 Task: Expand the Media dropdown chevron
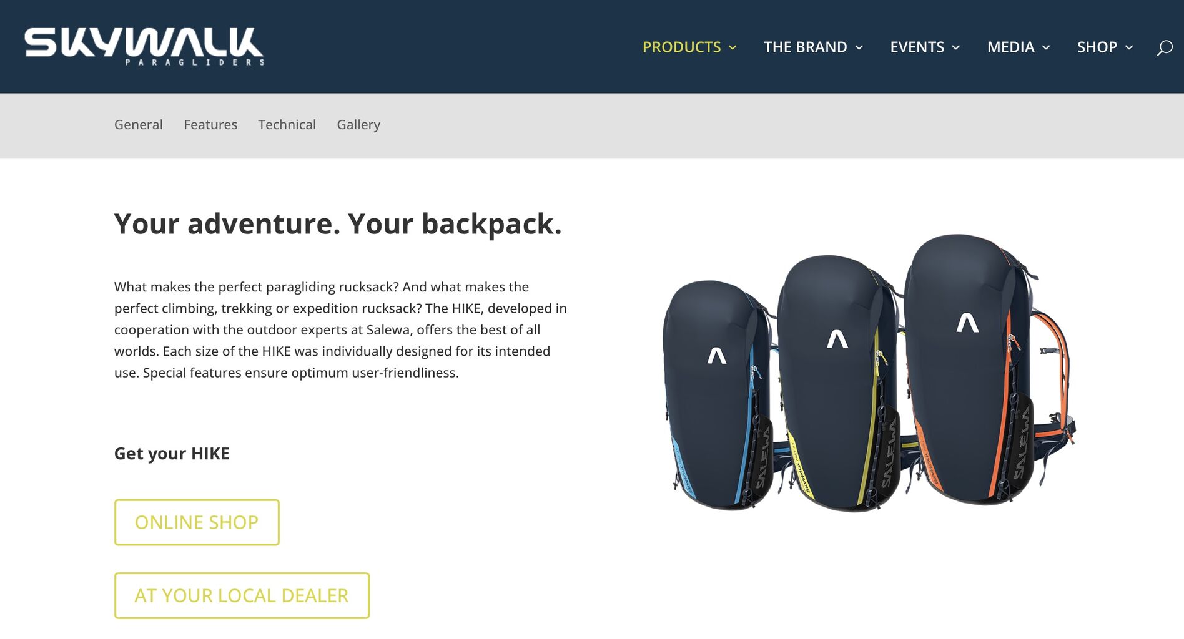point(1046,47)
